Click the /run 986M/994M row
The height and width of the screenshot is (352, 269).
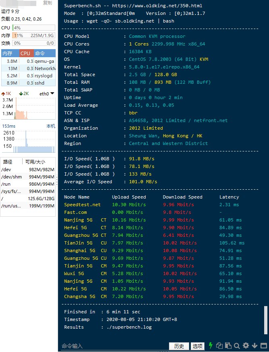tap(28, 184)
